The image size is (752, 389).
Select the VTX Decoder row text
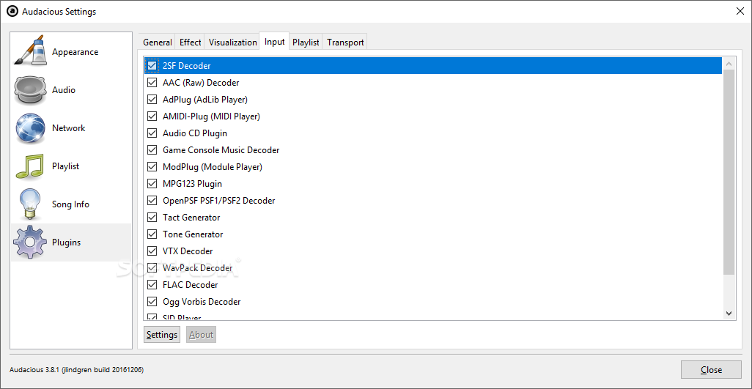tap(188, 251)
